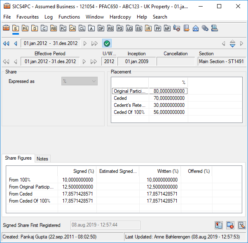
Task: Toggle the S toolbar view button
Action: point(16,28)
